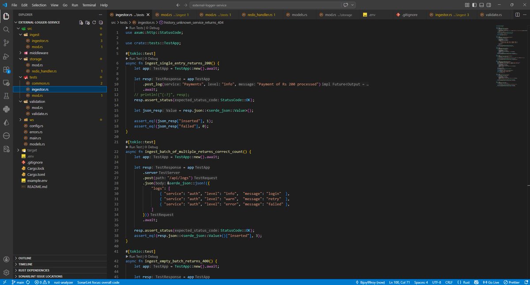Open the Run and Debug view
This screenshot has height=285, width=530.
click(x=6, y=56)
